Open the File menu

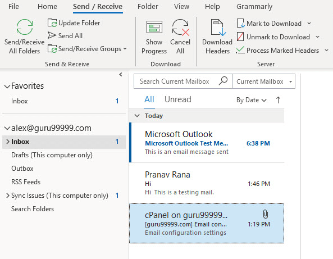pos(13,7)
